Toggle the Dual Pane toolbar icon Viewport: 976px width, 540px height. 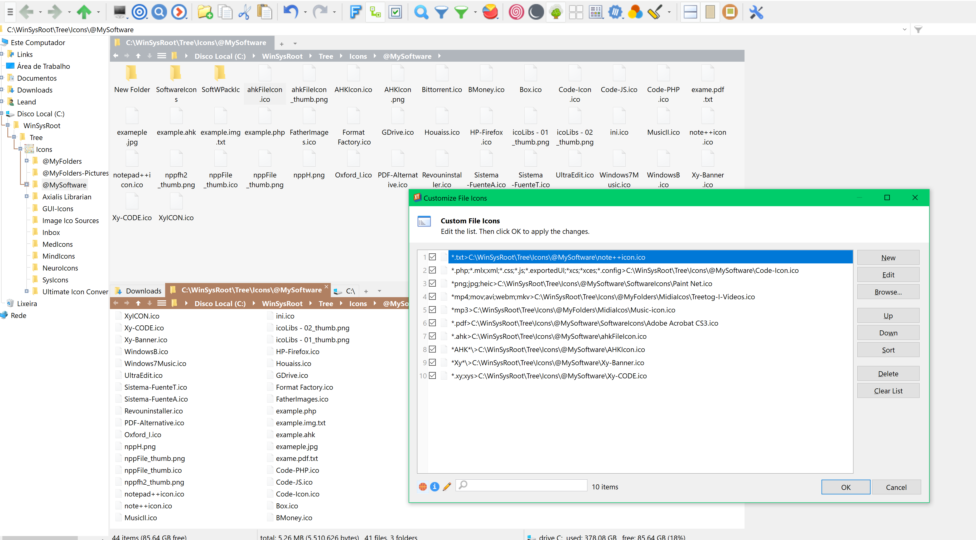point(690,12)
